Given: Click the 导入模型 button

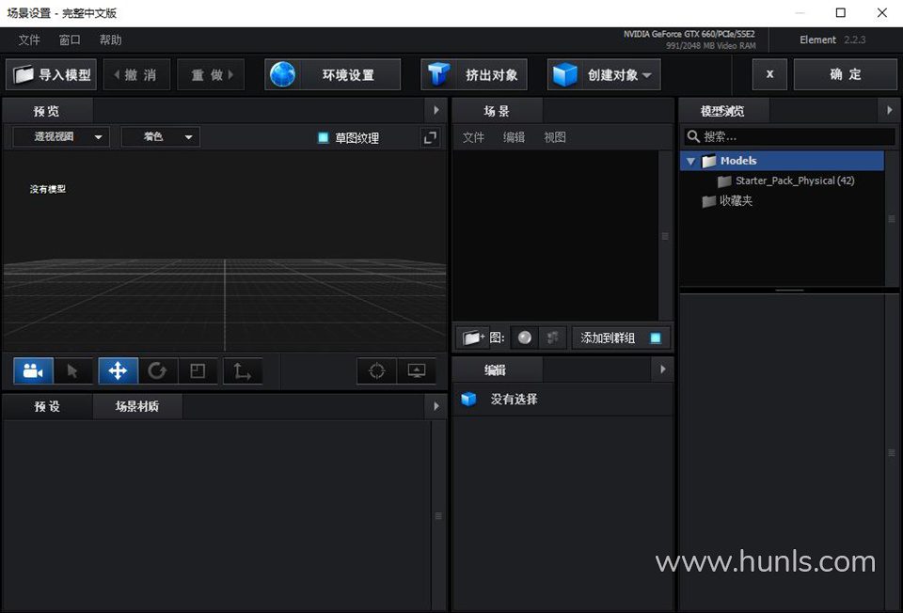Looking at the screenshot, I should tap(52, 75).
